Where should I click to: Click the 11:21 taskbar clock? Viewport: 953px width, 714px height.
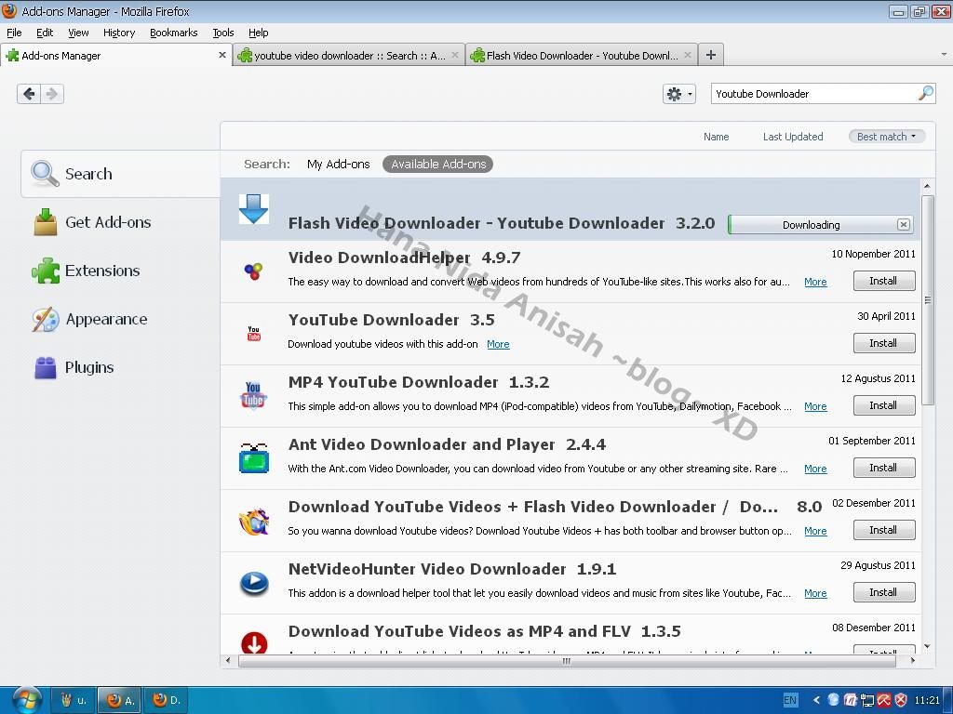tap(926, 700)
